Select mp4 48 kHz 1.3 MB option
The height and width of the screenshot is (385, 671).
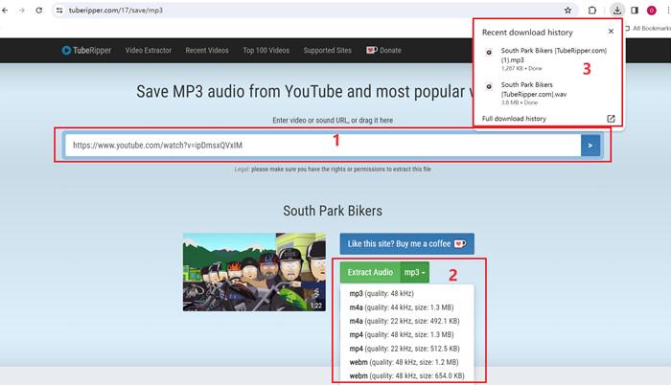point(407,334)
